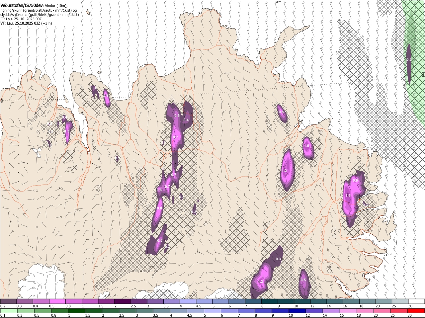Screen dimensions: 425x318
Task: Select the 0.6 label in the northeast snow cell
Action: [281, 112]
